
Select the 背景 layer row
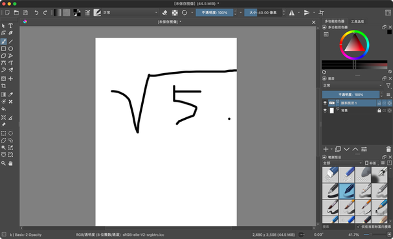[x=357, y=110]
